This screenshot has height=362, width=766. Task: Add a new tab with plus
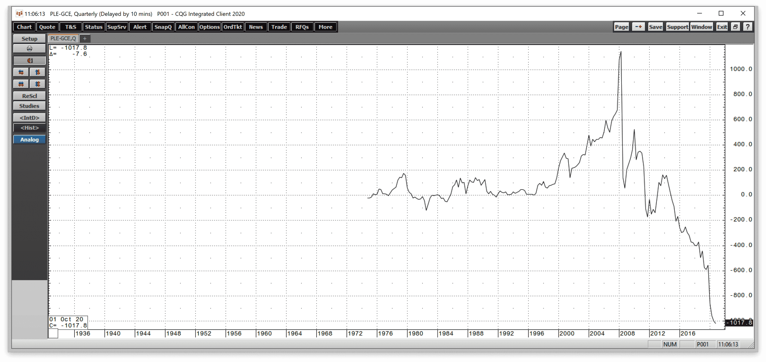[85, 39]
